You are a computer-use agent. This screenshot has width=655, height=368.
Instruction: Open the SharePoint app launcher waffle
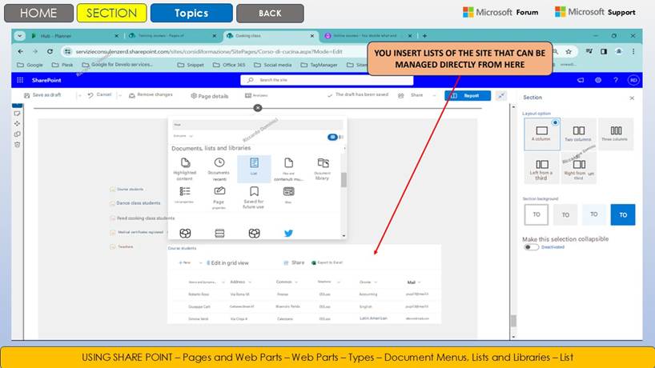point(20,80)
